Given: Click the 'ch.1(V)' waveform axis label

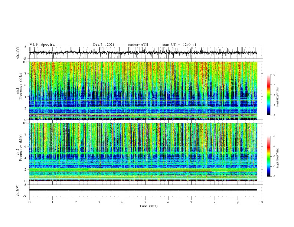Looking at the screenshot, I should pyautogui.click(x=18, y=53).
